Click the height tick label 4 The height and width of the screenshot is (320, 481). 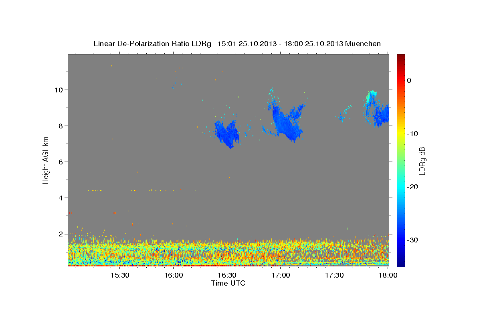pos(61,198)
